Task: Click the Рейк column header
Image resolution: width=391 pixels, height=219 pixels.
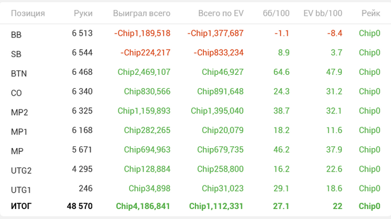Action: pyautogui.click(x=371, y=13)
